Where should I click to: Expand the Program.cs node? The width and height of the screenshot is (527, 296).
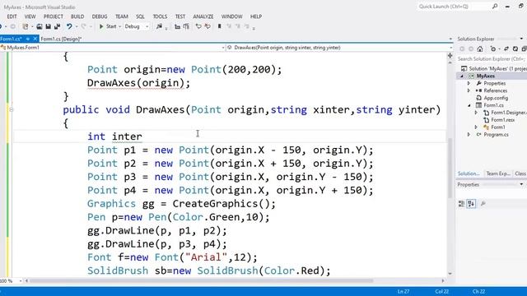click(x=469, y=135)
